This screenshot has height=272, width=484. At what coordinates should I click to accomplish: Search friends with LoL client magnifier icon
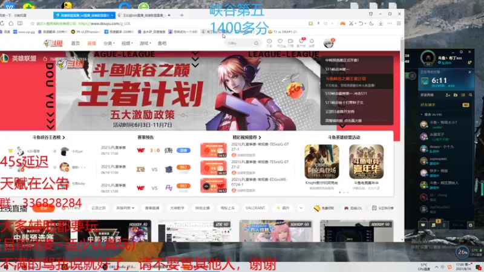click(471, 96)
